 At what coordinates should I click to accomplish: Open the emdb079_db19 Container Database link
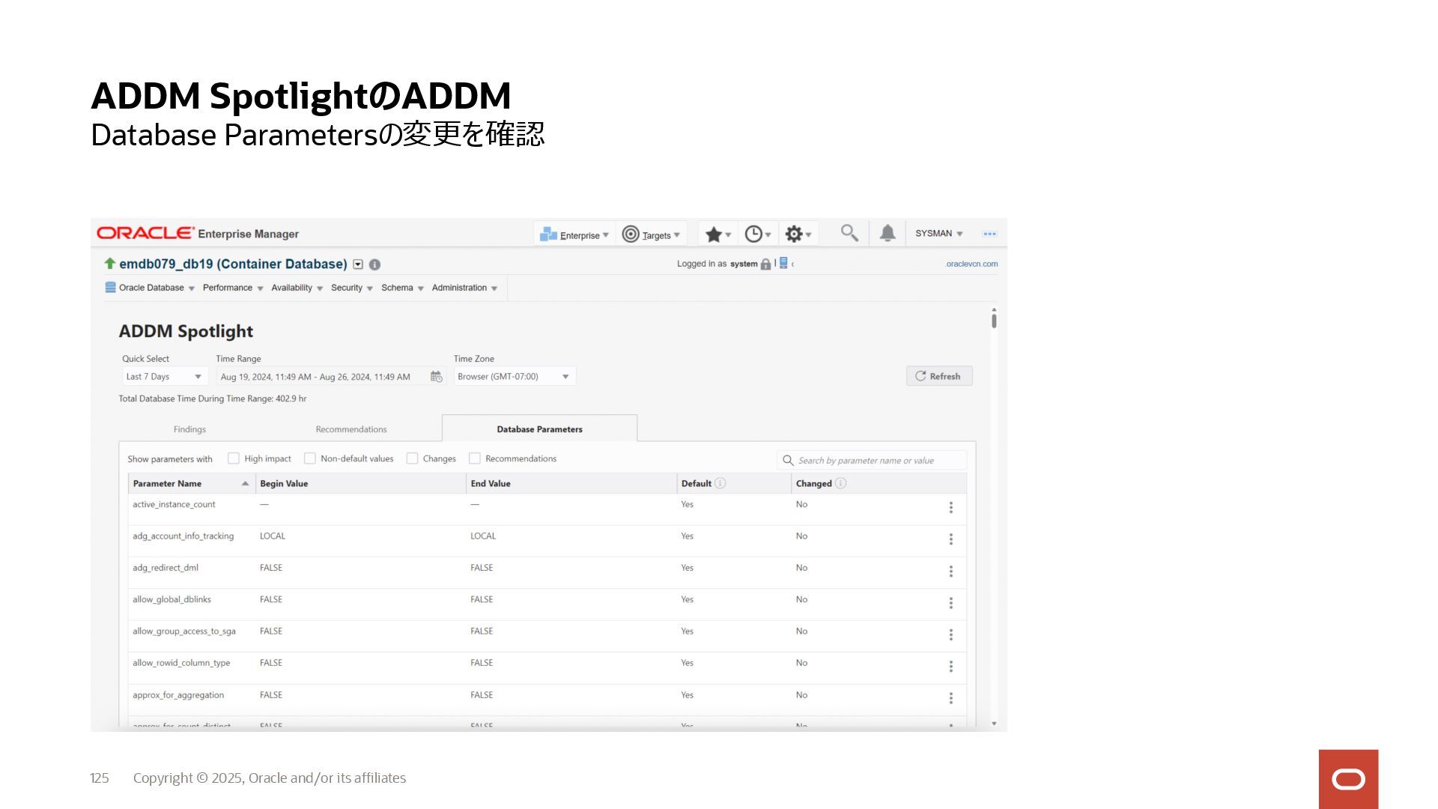click(x=233, y=264)
